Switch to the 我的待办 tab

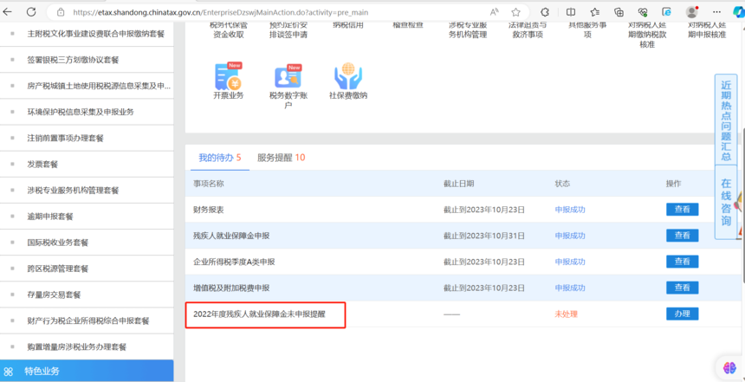pyautogui.click(x=219, y=158)
